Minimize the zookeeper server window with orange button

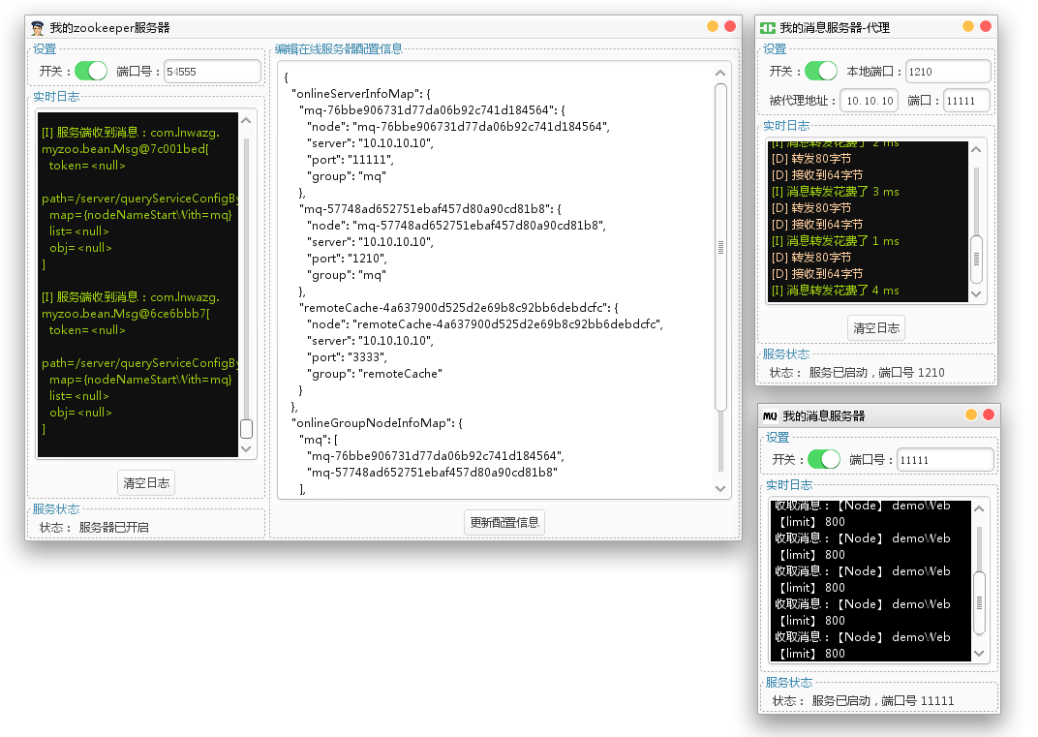click(x=713, y=26)
